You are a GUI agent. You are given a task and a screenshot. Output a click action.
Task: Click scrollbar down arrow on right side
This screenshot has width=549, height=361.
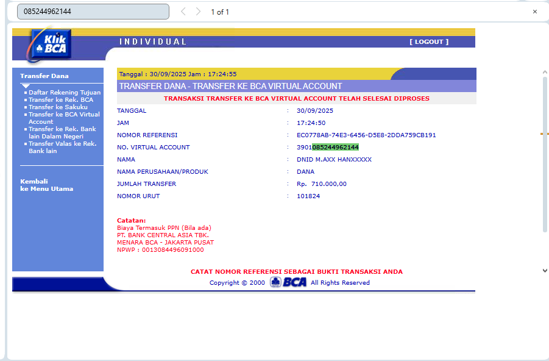[x=545, y=271]
